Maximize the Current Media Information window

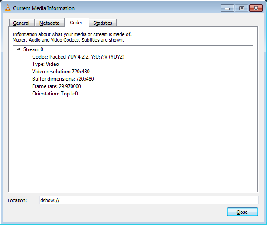[241, 8]
